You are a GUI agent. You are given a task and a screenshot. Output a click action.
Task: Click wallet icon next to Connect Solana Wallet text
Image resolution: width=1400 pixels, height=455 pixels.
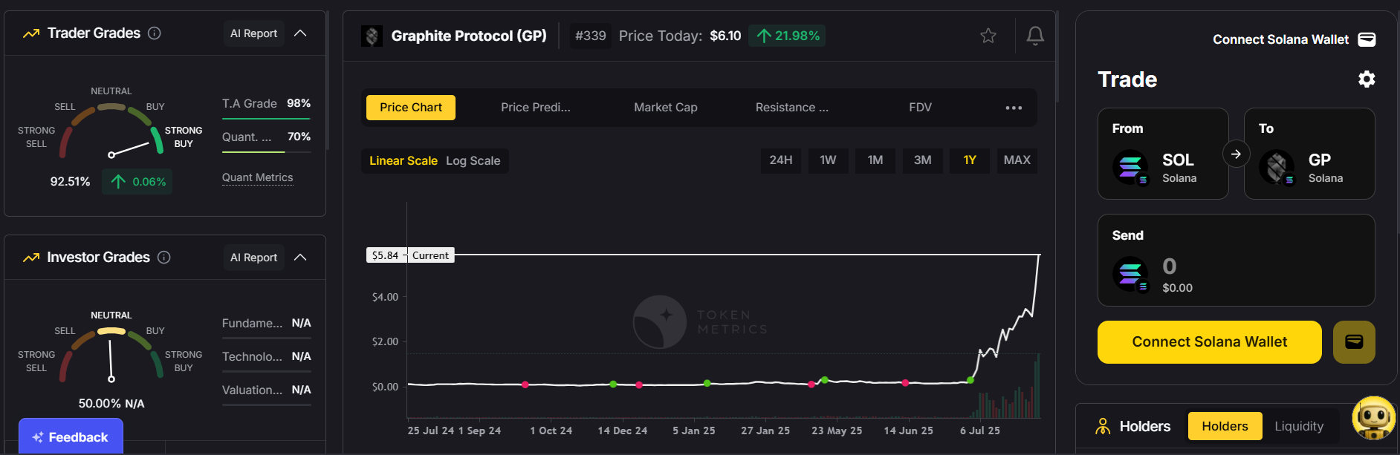click(1367, 39)
